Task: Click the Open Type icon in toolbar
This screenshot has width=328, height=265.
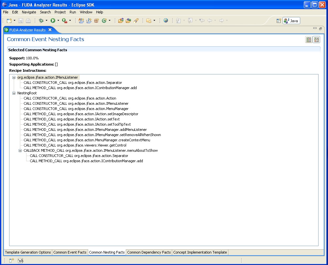Action: (121, 21)
